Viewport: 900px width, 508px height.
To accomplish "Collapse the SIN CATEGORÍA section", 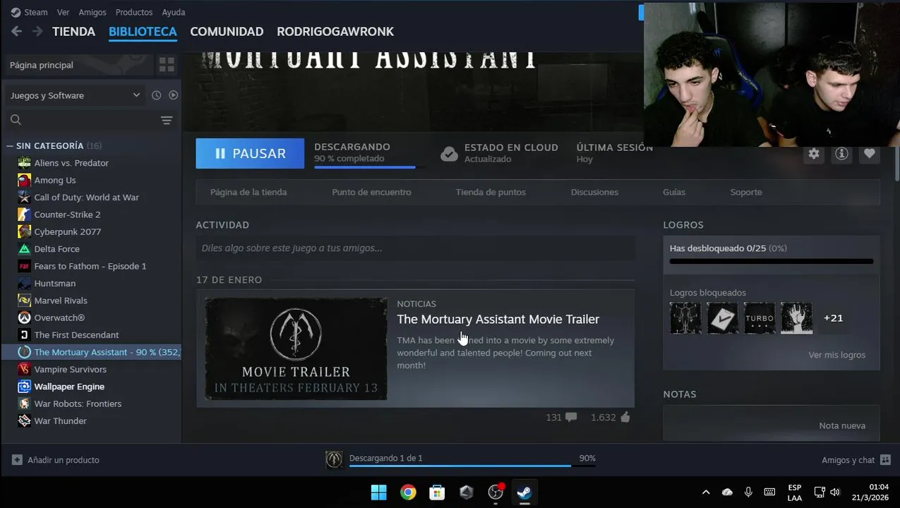I will click(10, 146).
